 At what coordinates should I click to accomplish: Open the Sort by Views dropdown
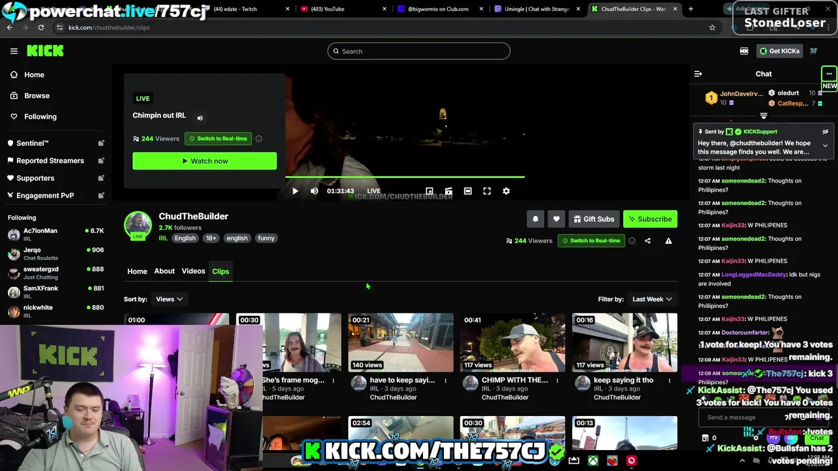[169, 299]
